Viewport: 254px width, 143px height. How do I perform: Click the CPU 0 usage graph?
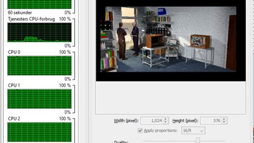[x=39, y=66]
